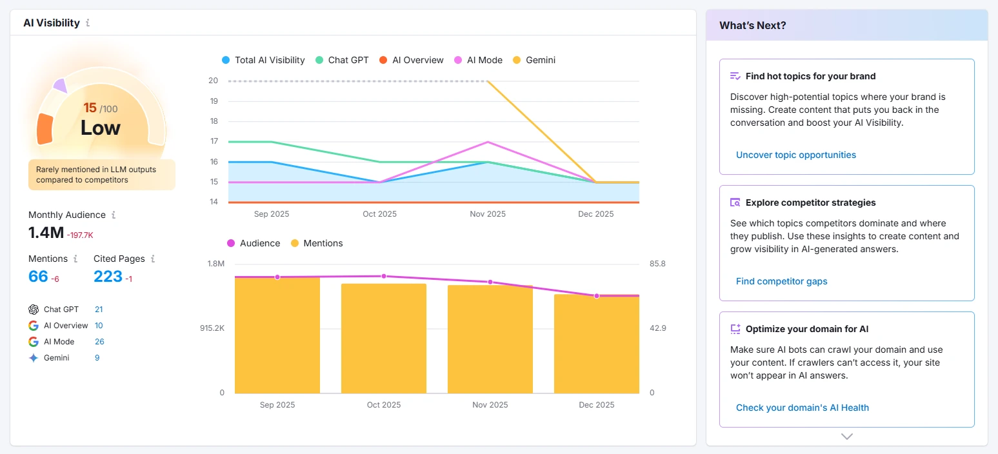Toggle Gemini series in chart legend

534,60
